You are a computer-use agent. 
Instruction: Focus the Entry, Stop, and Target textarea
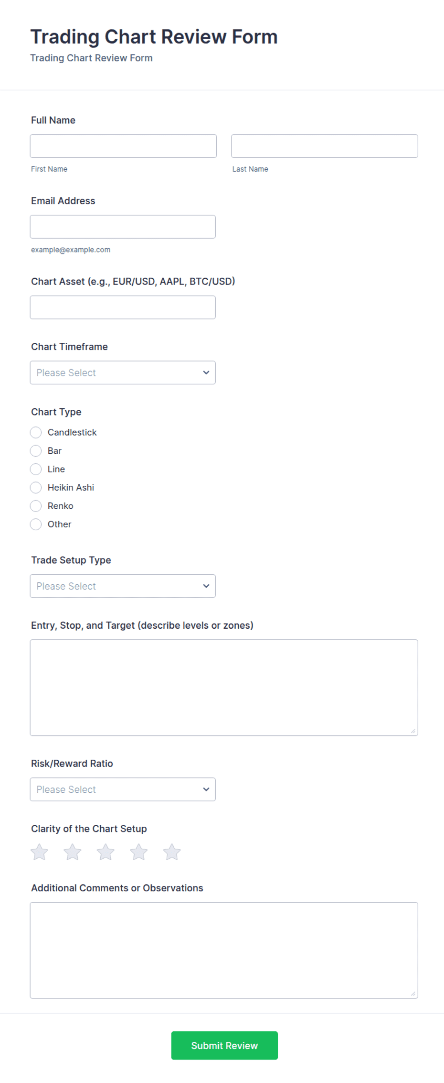click(224, 688)
